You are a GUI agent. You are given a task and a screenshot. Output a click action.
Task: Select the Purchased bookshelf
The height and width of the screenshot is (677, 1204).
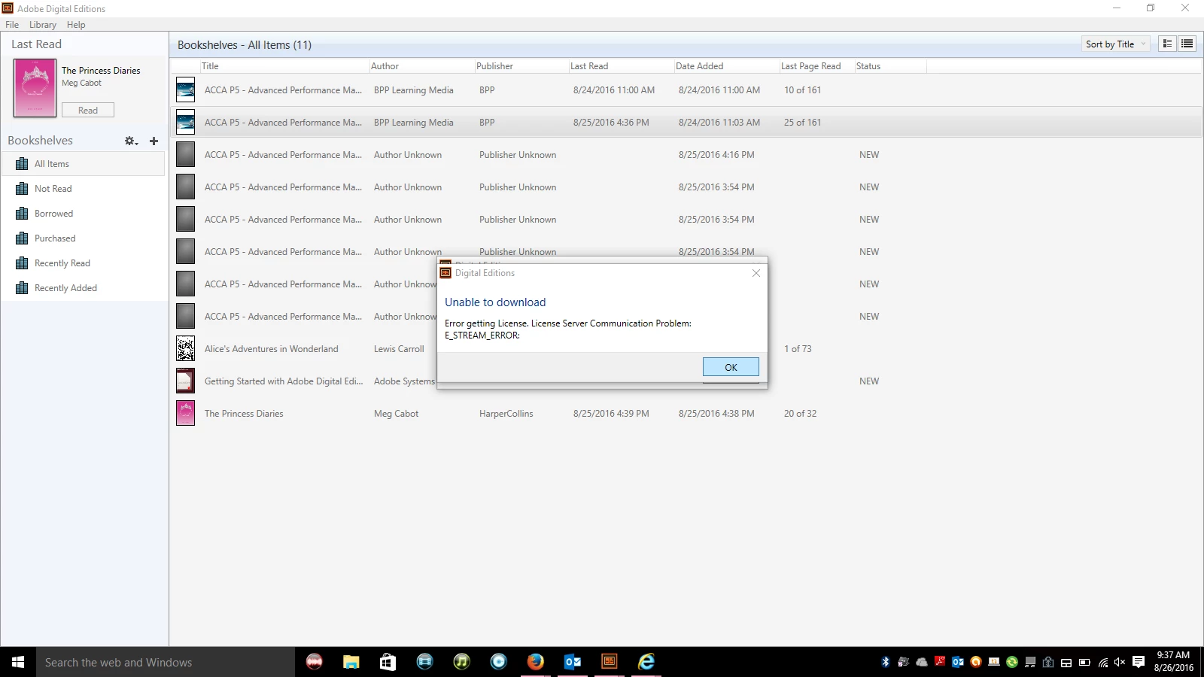pos(83,238)
